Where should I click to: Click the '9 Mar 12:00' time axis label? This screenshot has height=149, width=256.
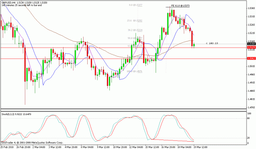103,147
